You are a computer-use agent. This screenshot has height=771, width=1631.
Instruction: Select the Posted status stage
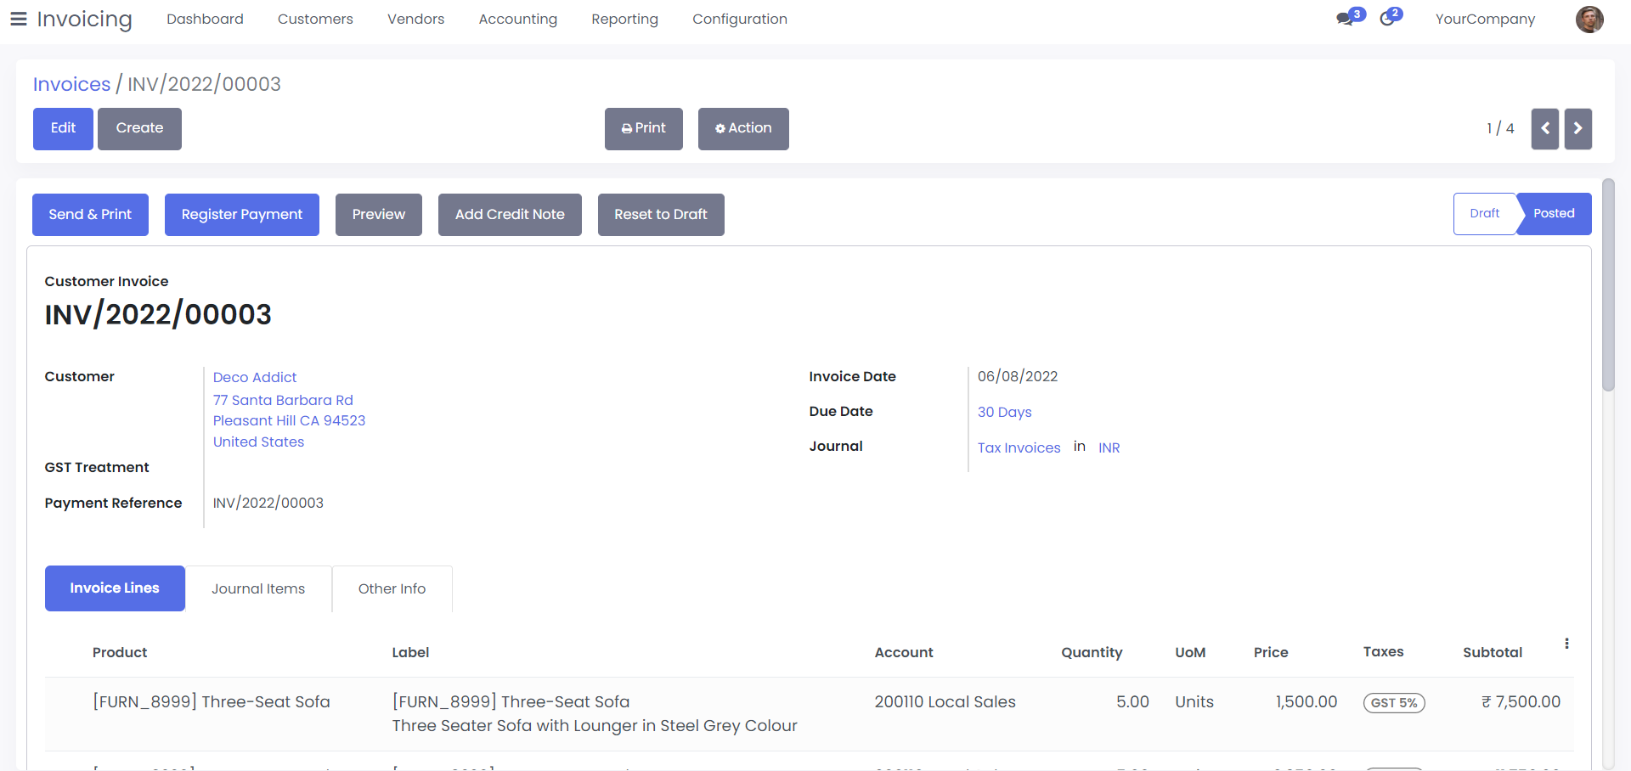tap(1554, 214)
